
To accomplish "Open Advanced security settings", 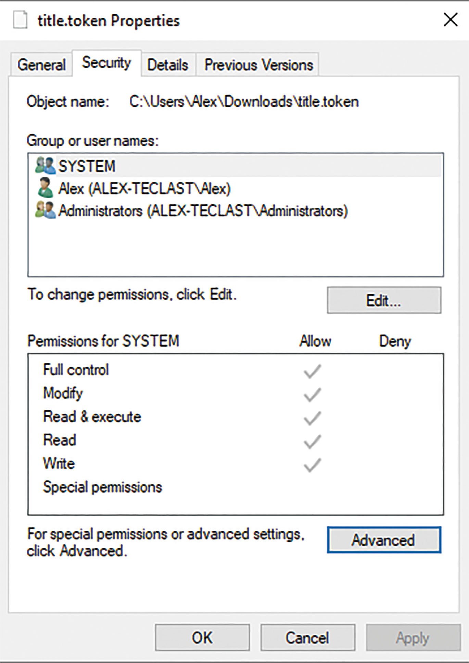I will click(384, 540).
